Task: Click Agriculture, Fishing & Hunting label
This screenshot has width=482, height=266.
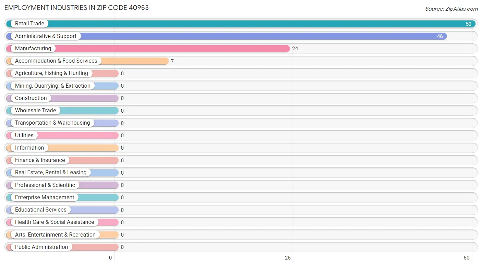Action: (x=51, y=73)
